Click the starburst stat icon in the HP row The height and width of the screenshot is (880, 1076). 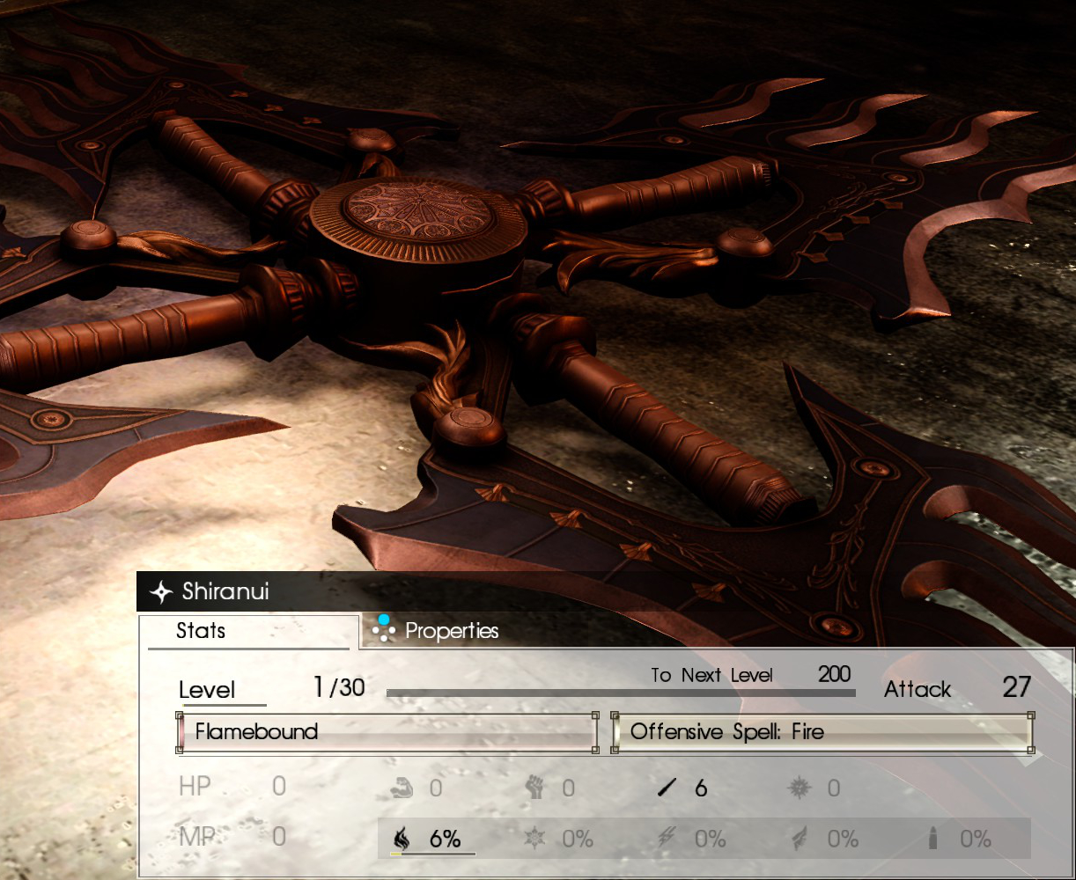coord(799,788)
